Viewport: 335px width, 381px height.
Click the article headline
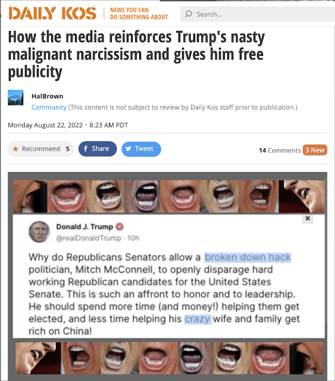click(x=136, y=54)
